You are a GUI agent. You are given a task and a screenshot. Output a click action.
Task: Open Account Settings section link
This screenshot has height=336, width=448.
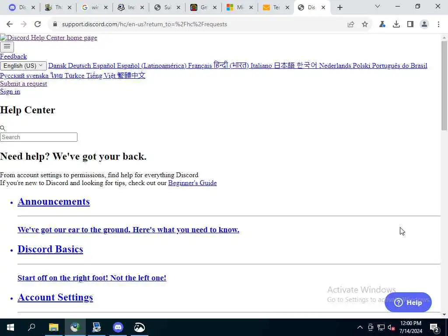pos(55,297)
